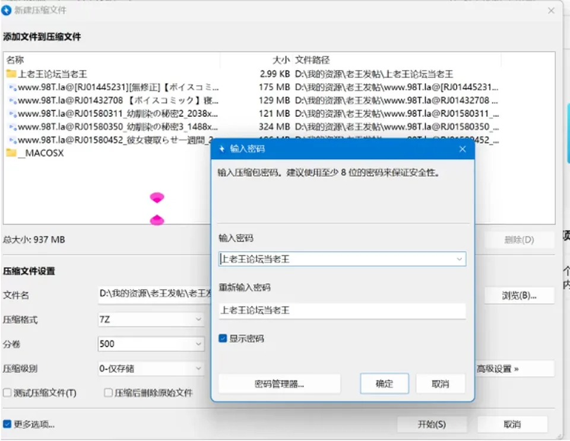This screenshot has height=441, width=570.
Task: Open the 分卷 dropdown showing 500
Action: point(151,344)
